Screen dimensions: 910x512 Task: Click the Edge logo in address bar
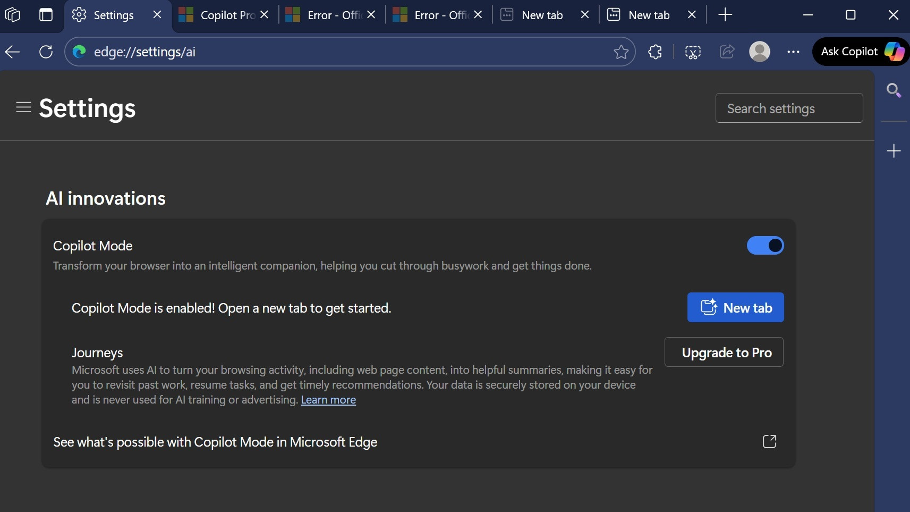79,52
